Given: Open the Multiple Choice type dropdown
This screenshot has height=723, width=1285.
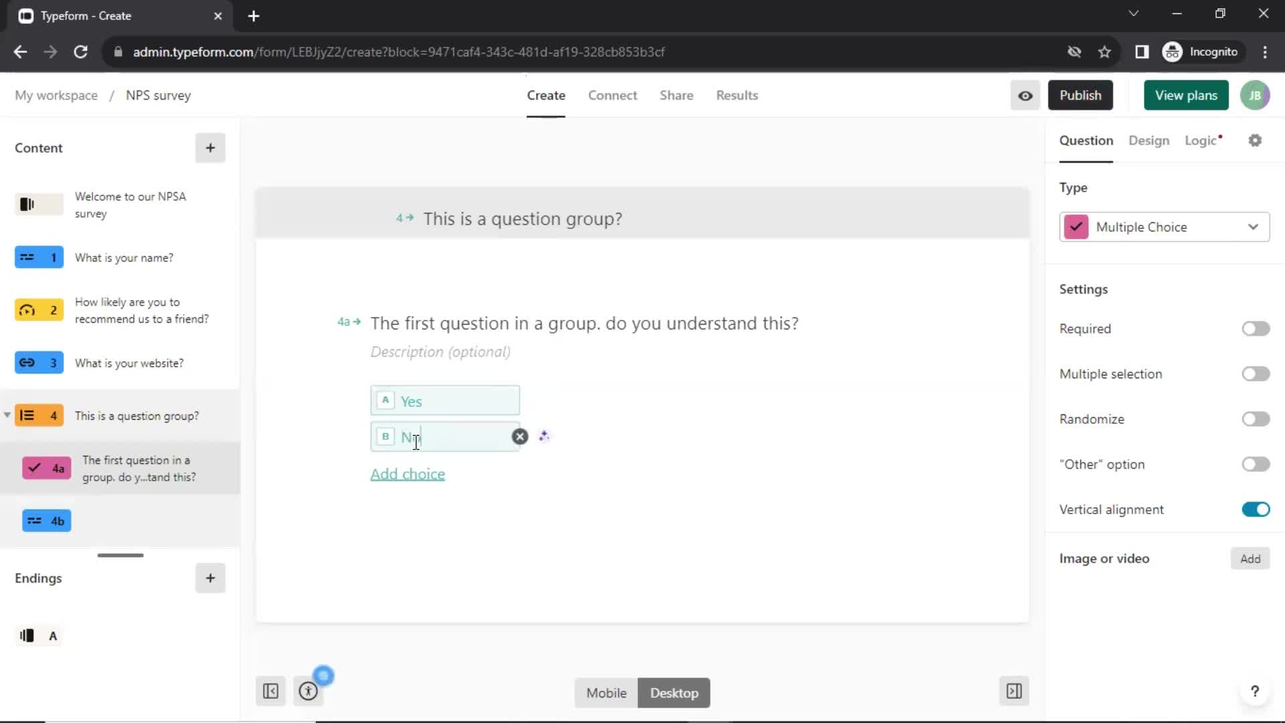Looking at the screenshot, I should click(1164, 227).
